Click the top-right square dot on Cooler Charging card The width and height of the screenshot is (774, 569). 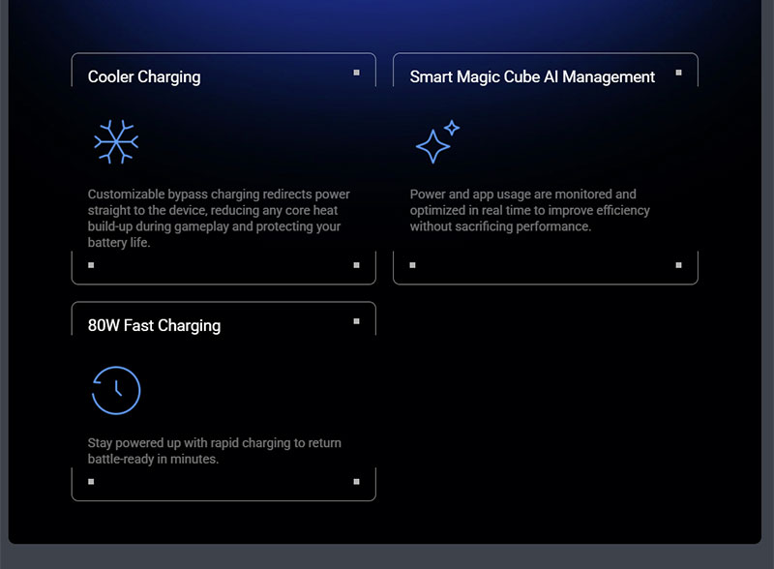point(356,73)
